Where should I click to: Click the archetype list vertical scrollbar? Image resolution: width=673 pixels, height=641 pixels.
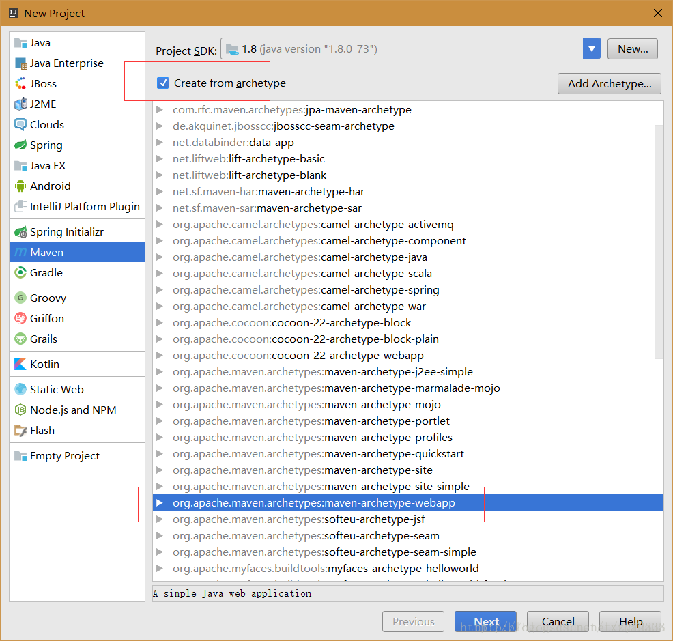click(x=659, y=242)
